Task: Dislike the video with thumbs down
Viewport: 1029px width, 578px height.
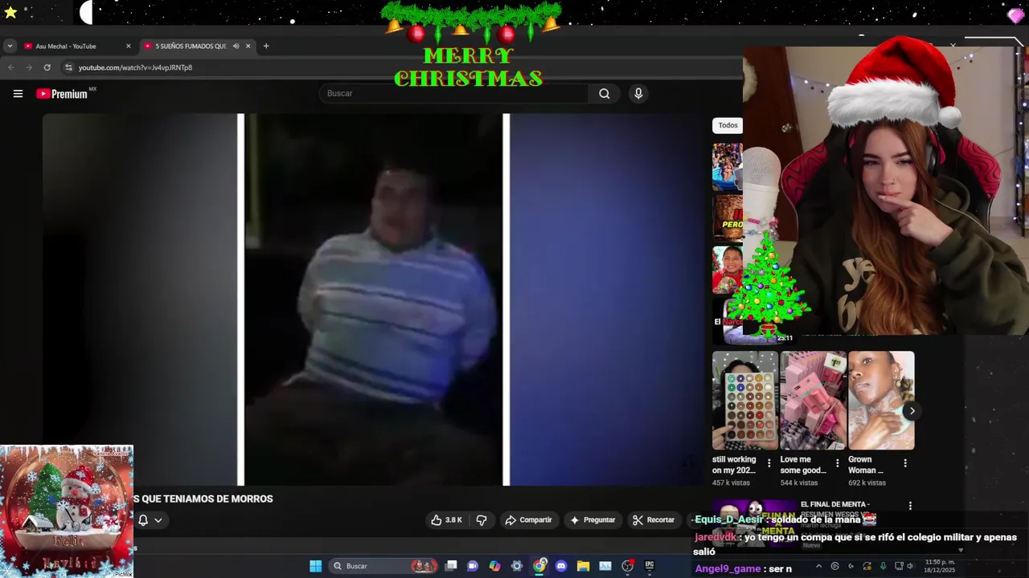Action: [x=482, y=520]
